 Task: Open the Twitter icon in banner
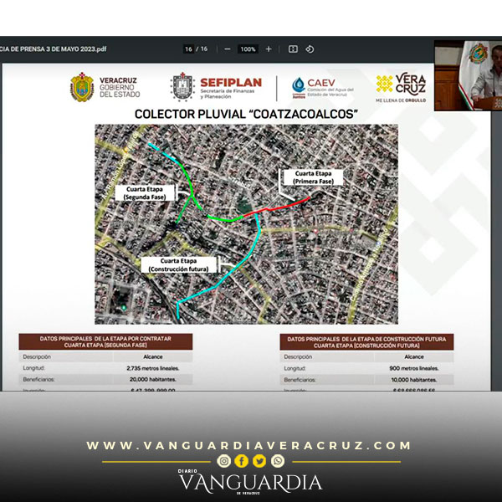(x=259, y=461)
